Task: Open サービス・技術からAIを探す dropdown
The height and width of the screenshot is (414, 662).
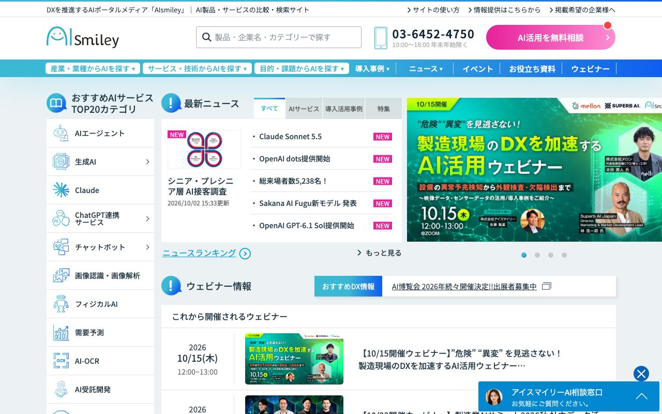Action: click(197, 68)
